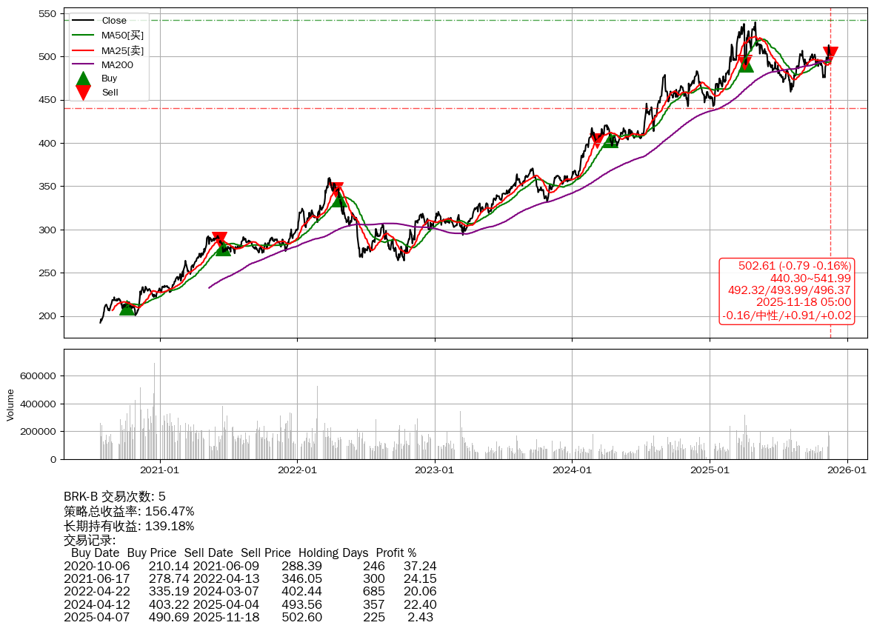Click the Volume axis label

tap(10, 405)
